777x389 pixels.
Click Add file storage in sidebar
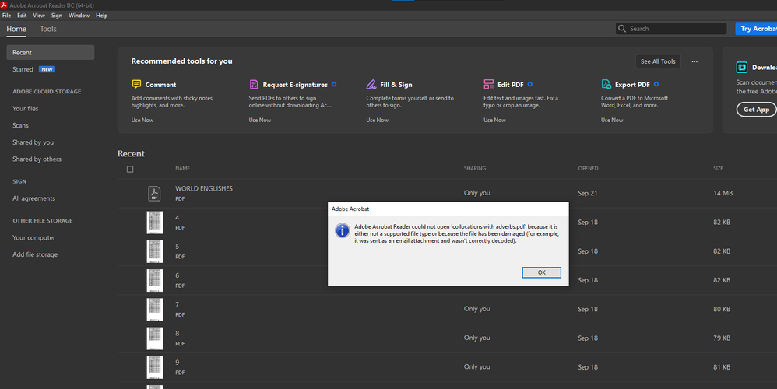(35, 254)
